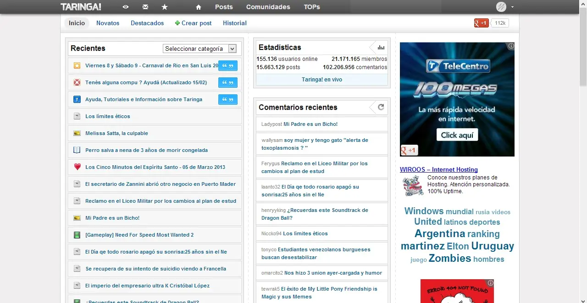Open comment link El éxito de My Little Pony
The width and height of the screenshot is (587, 303).
click(x=319, y=293)
